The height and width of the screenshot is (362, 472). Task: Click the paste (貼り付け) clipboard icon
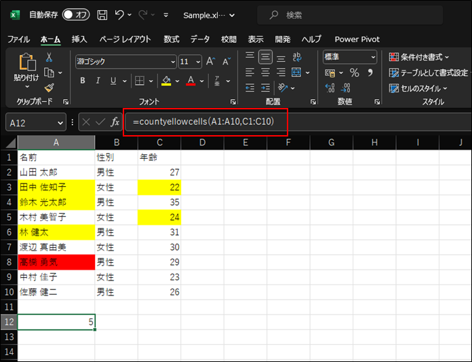pyautogui.click(x=26, y=64)
